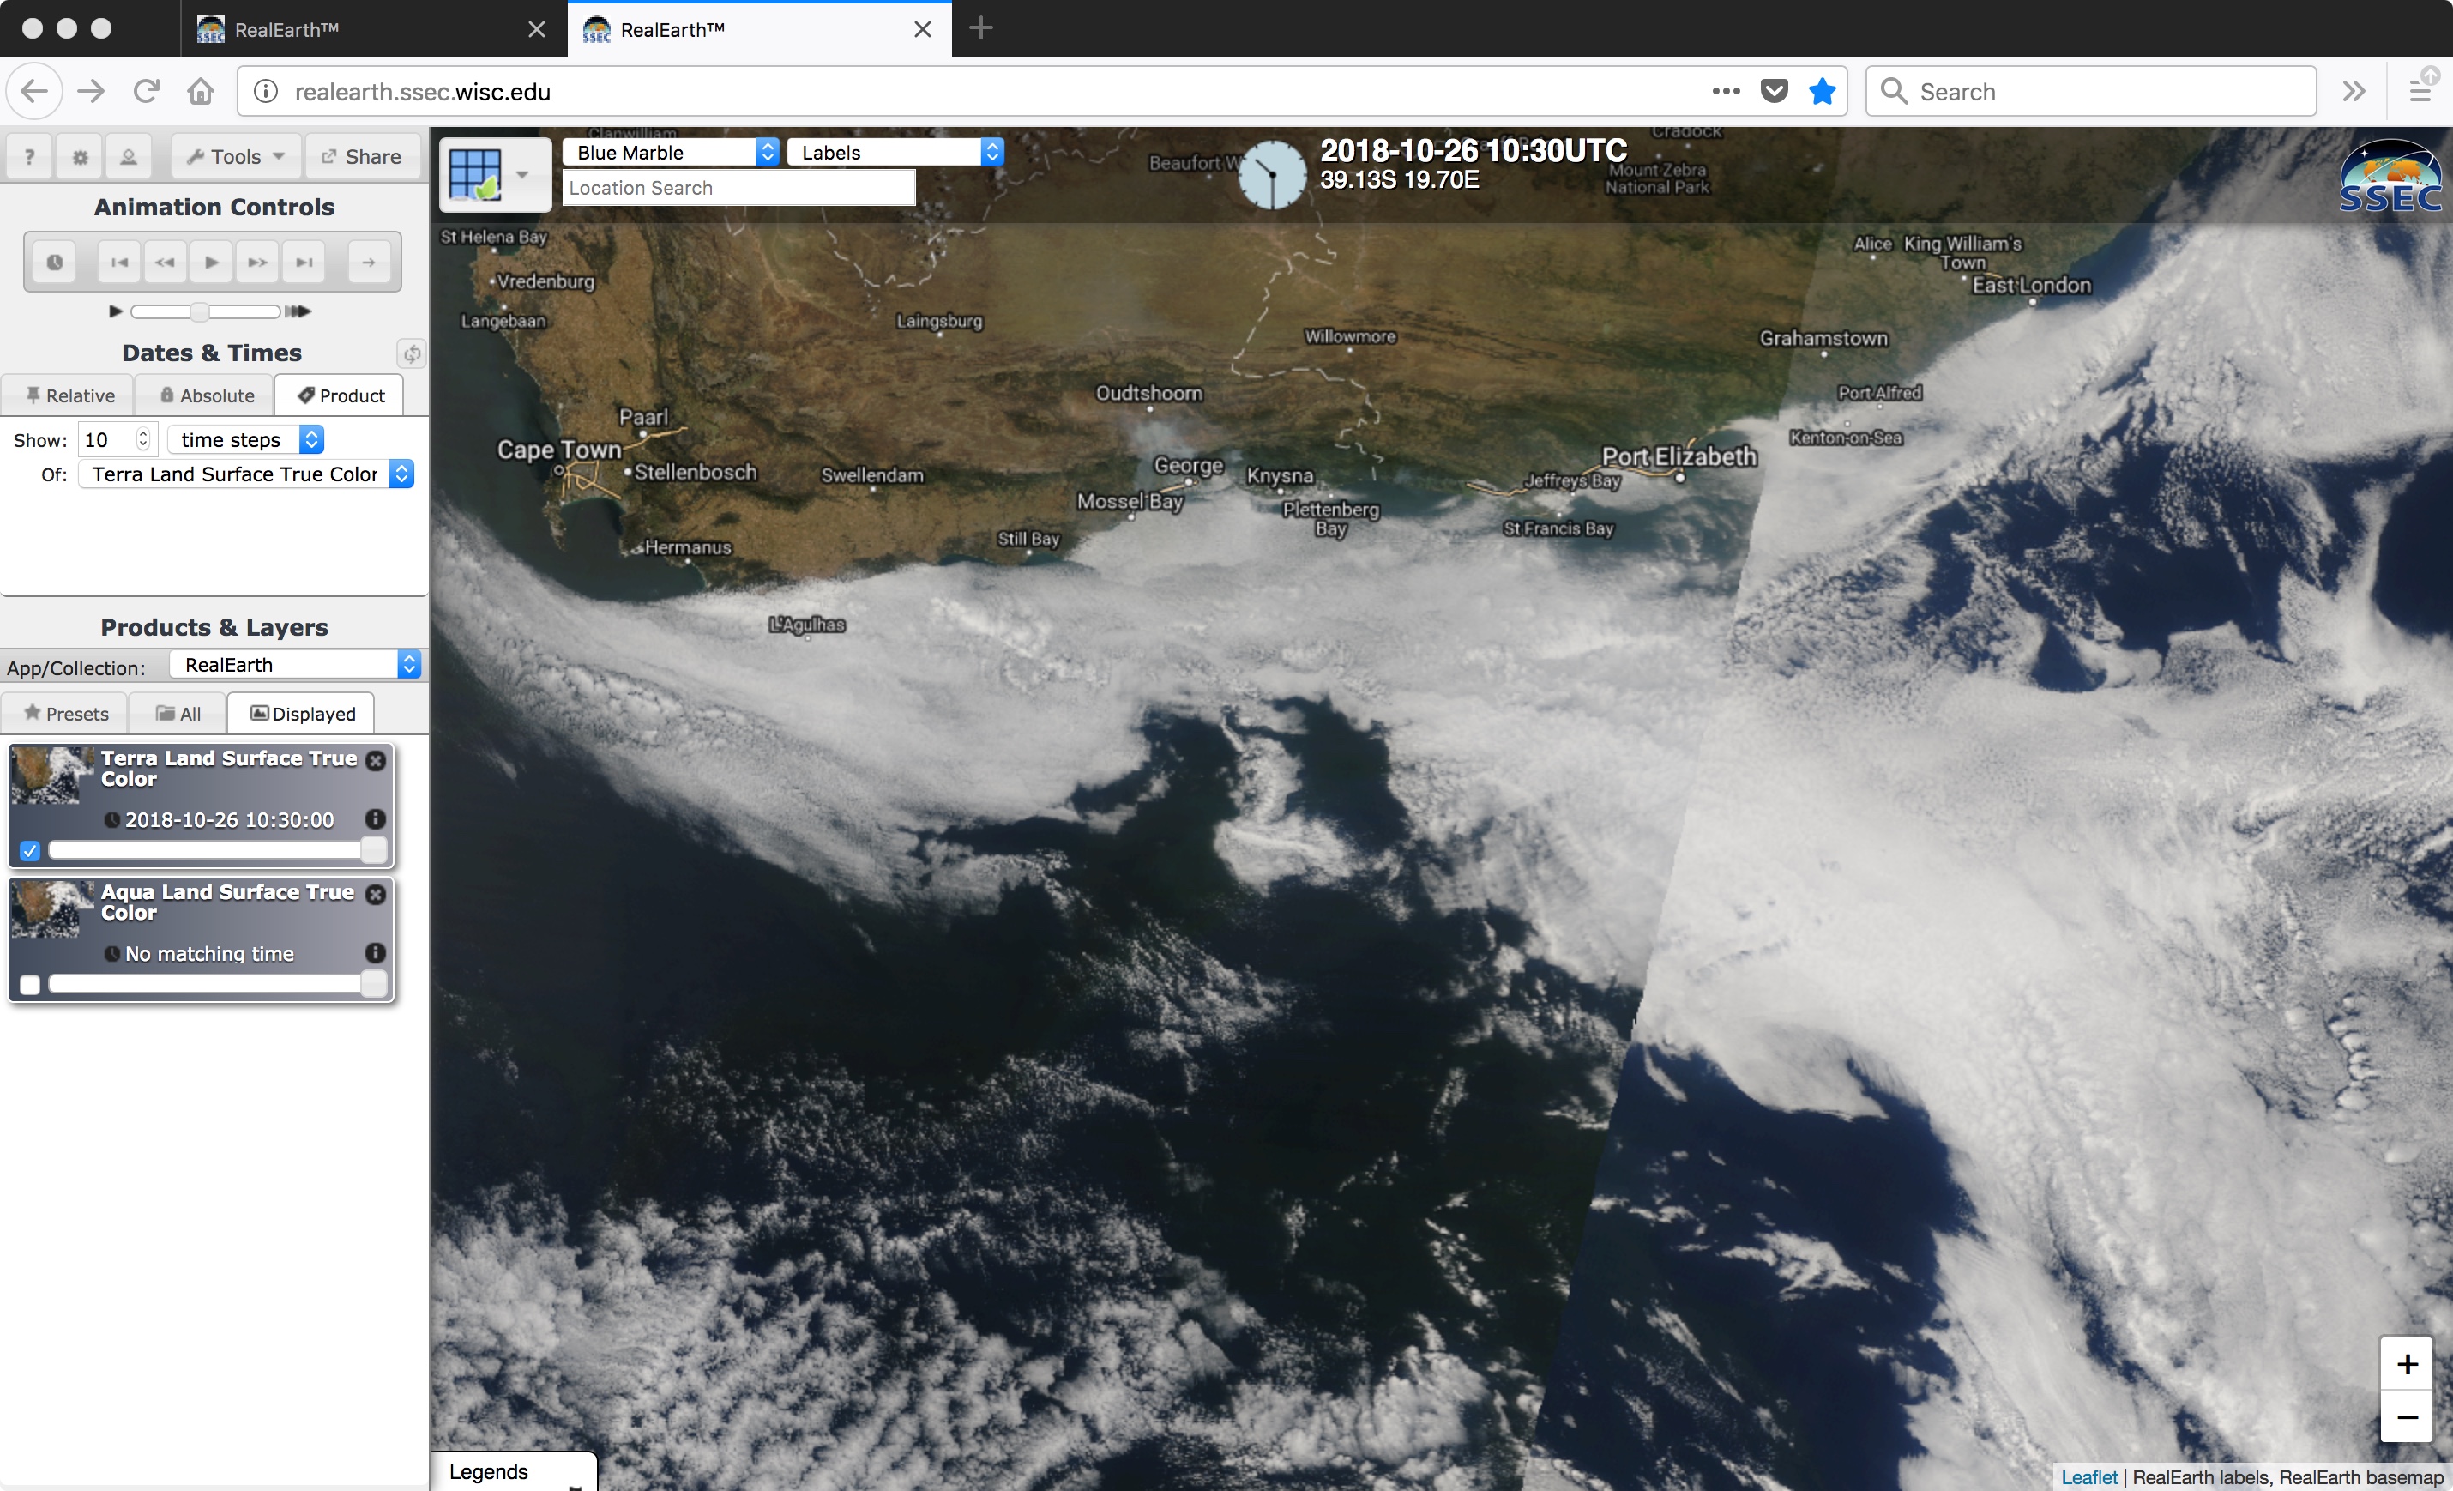Viewport: 2453px width, 1491px height.
Task: Open the Leaflet attribution link
Action: tap(2088, 1477)
